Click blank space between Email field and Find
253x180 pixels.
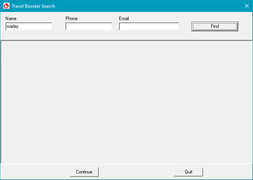point(185,26)
